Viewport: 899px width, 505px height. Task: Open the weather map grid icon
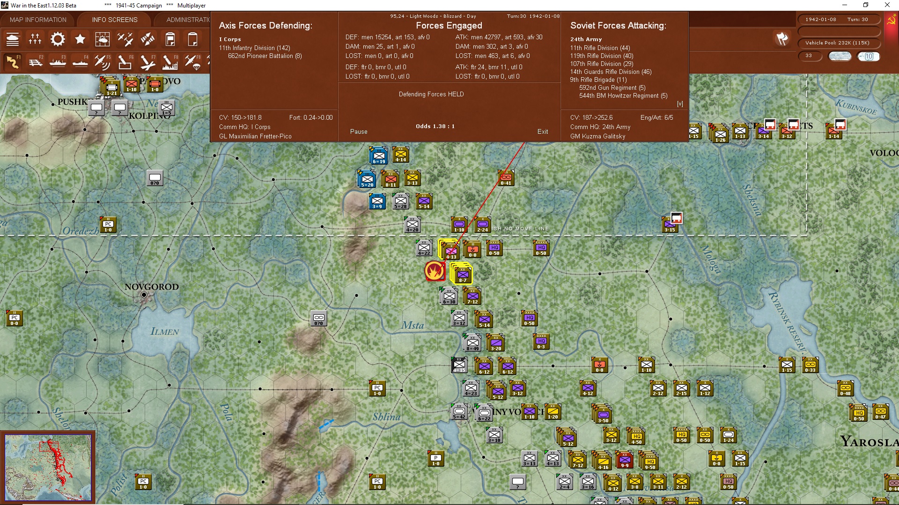[103, 39]
